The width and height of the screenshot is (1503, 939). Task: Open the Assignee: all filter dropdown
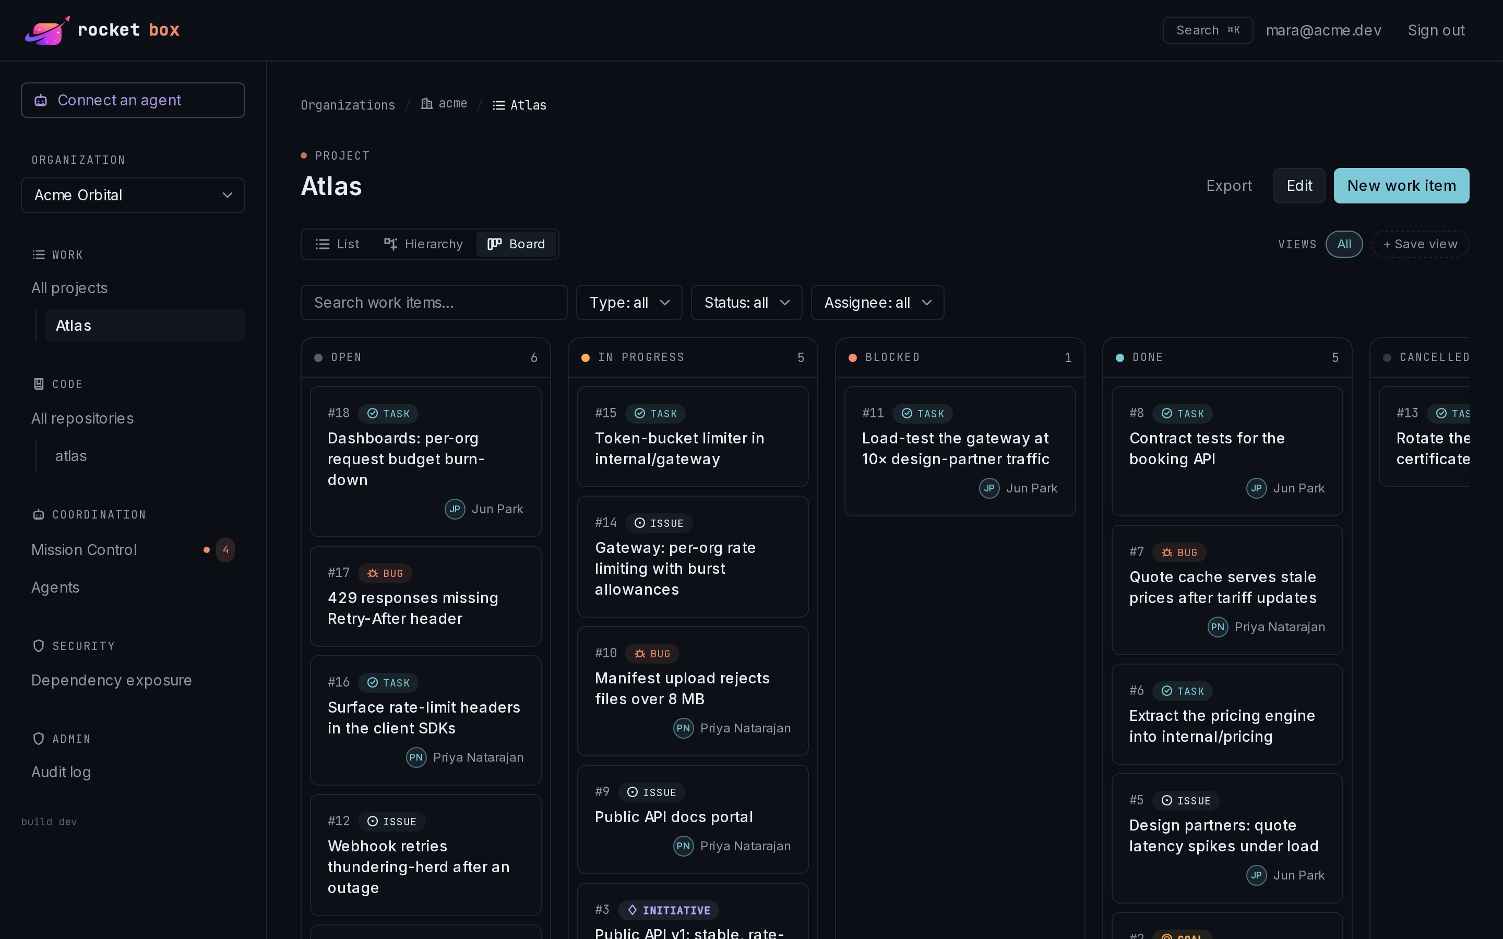click(x=878, y=303)
